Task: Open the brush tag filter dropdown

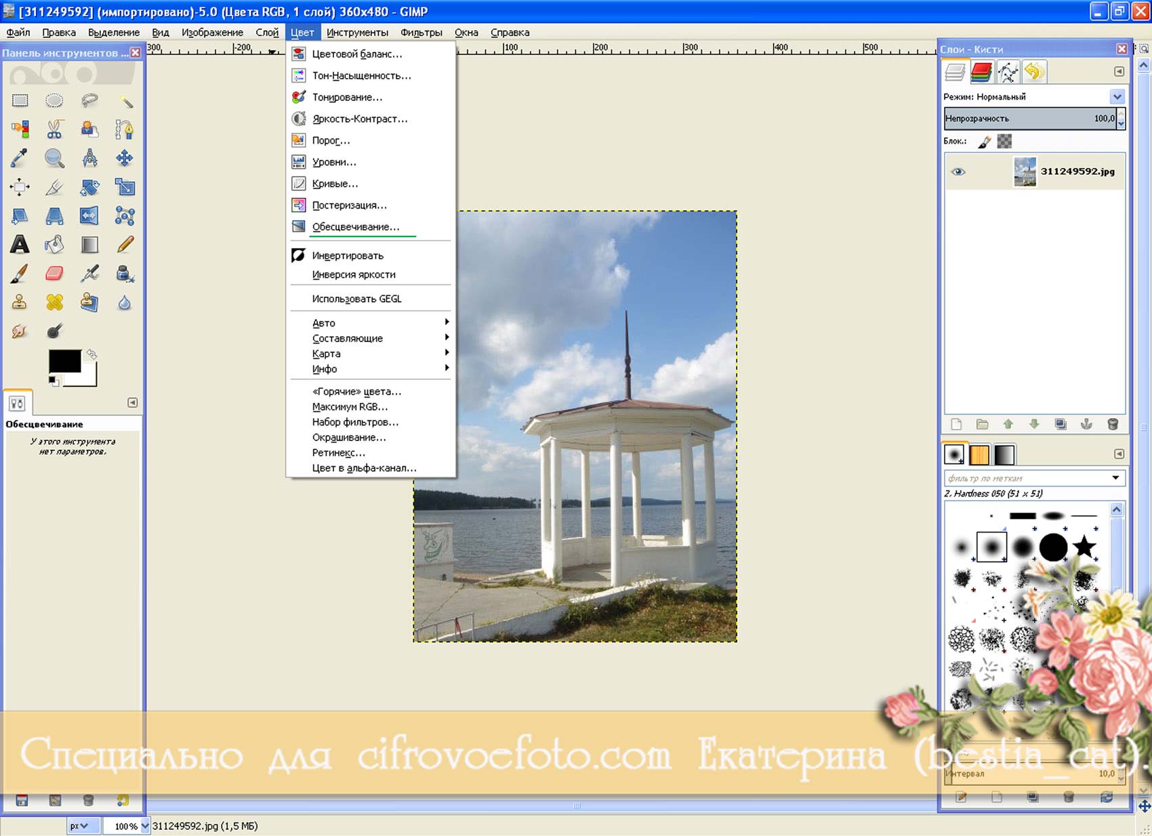Action: [1115, 478]
